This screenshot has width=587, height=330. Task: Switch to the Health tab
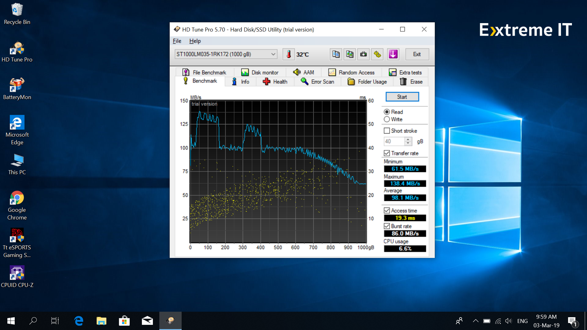click(275, 82)
